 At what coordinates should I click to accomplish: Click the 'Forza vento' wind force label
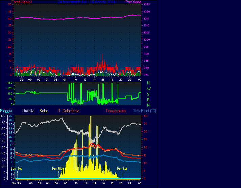click(x=22, y=2)
